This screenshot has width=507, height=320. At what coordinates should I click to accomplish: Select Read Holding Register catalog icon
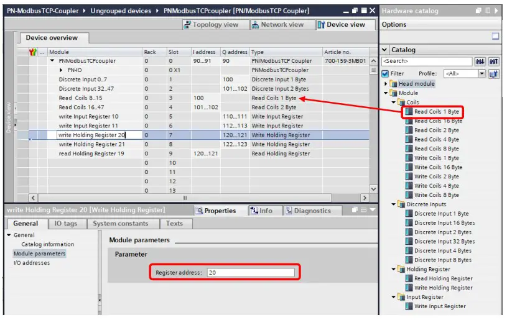pos(409,278)
